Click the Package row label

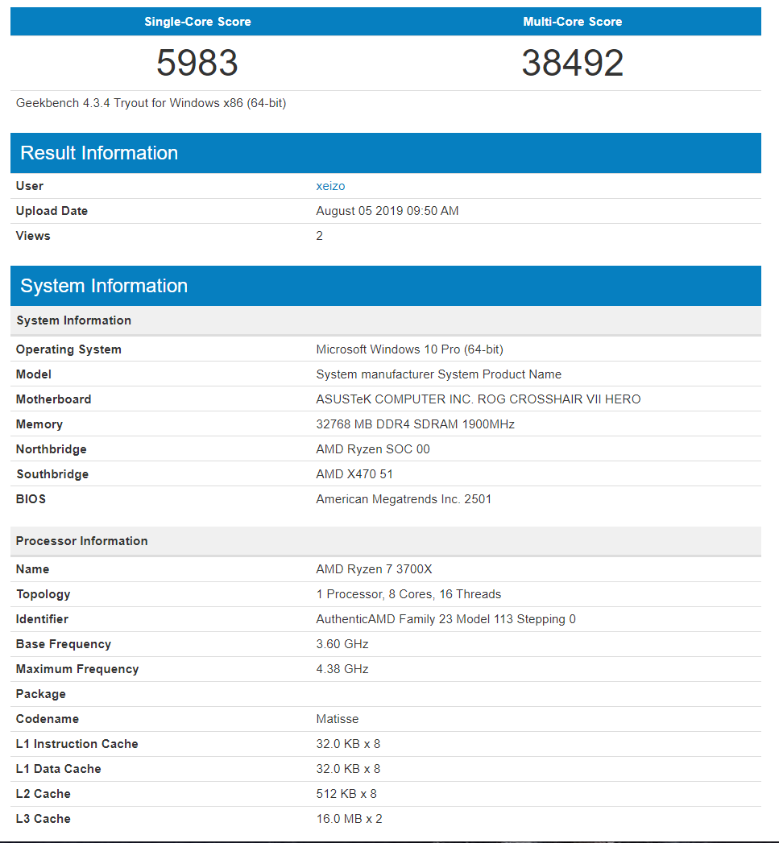[41, 694]
